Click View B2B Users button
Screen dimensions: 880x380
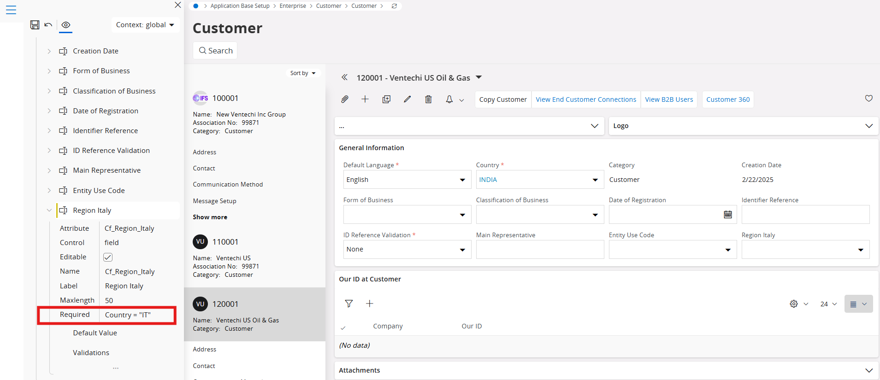point(669,99)
